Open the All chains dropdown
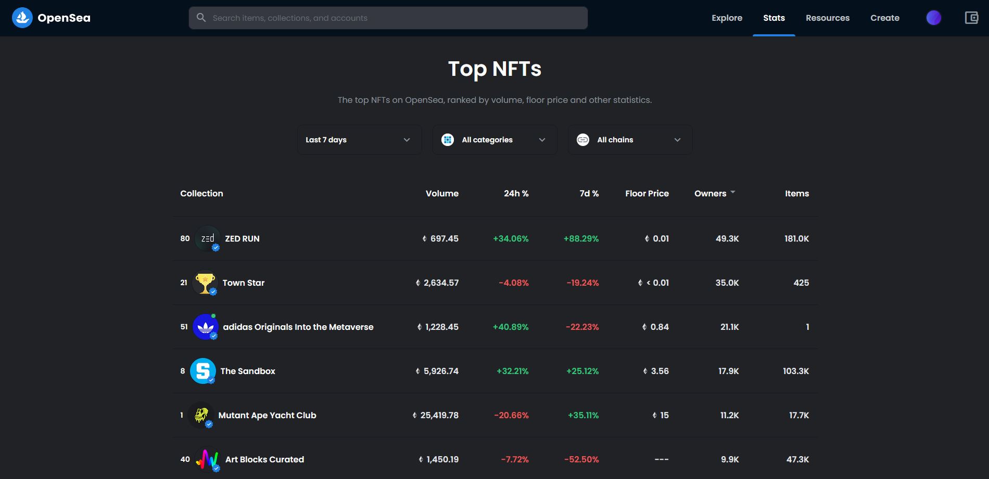989x479 pixels. tap(630, 140)
